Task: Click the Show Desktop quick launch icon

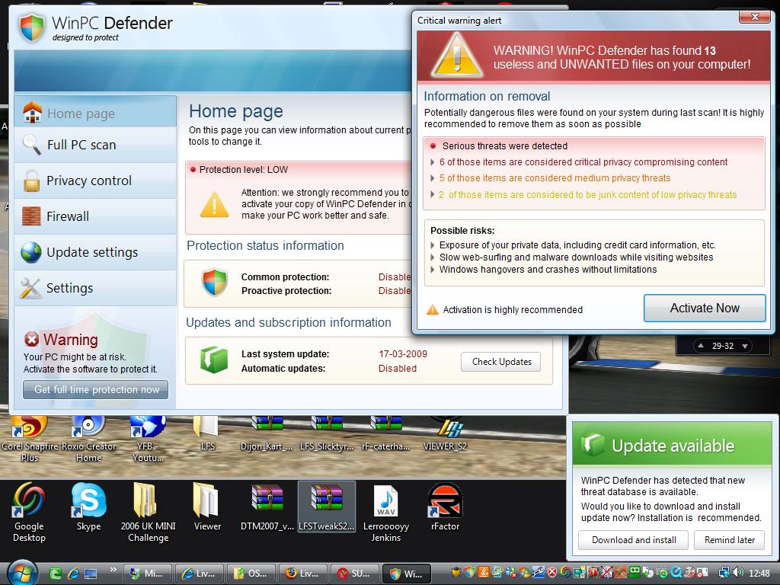Action: tap(91, 574)
